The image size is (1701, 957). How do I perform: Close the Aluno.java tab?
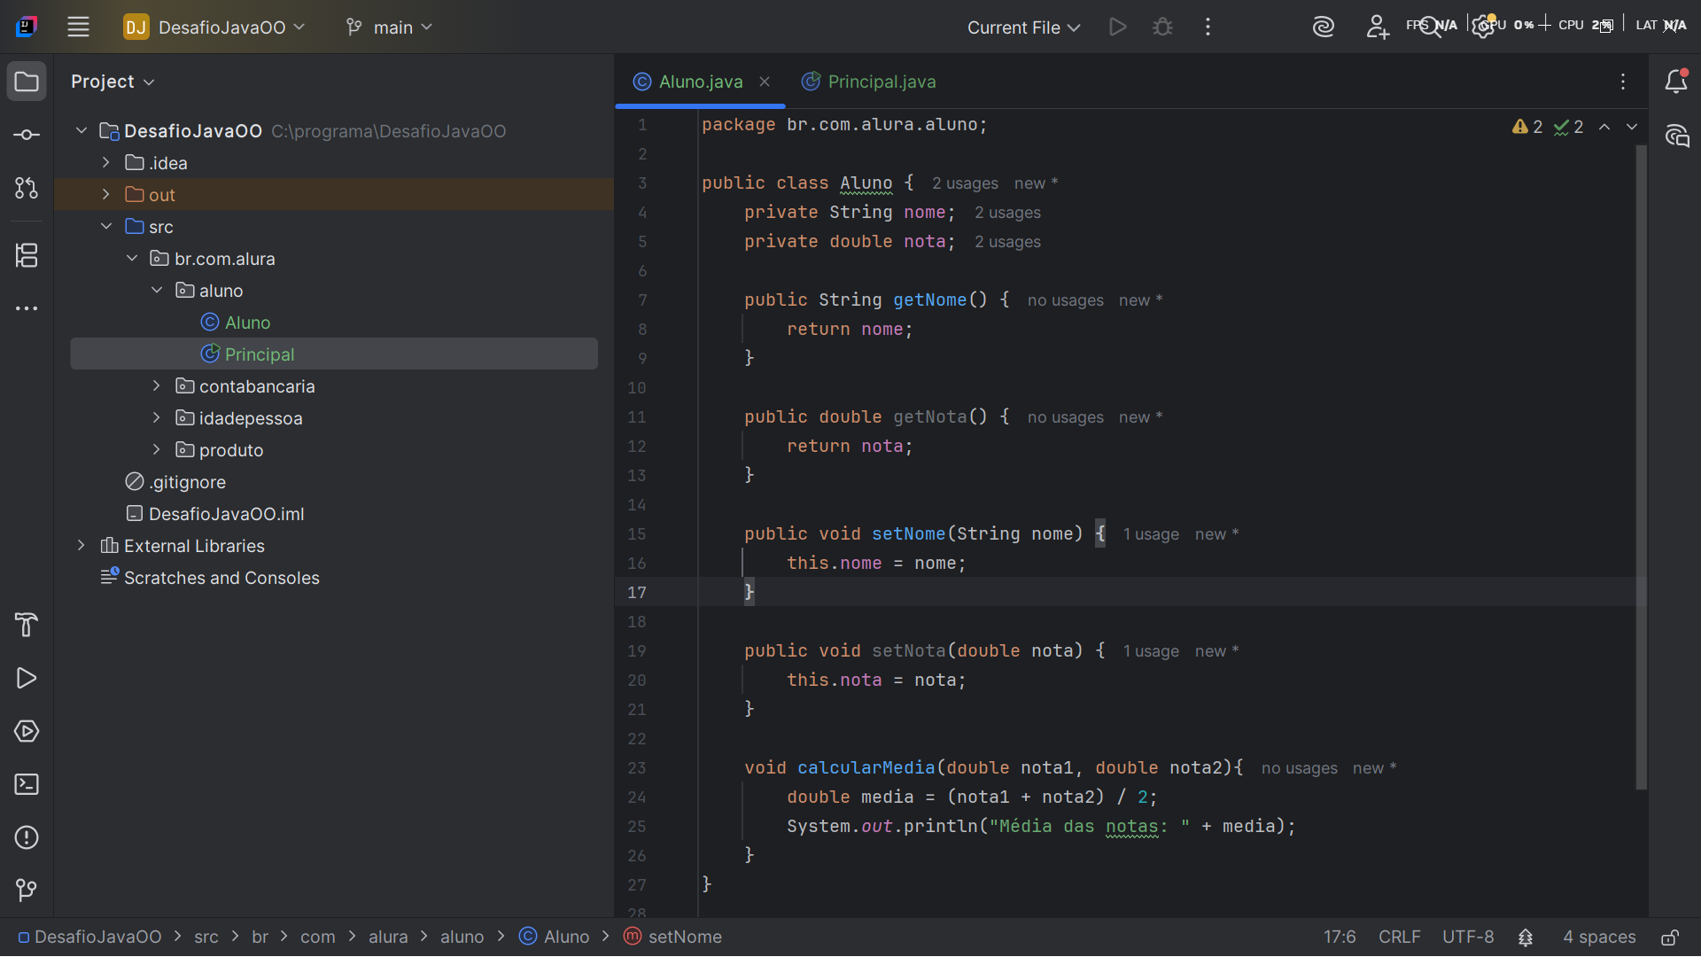click(765, 82)
